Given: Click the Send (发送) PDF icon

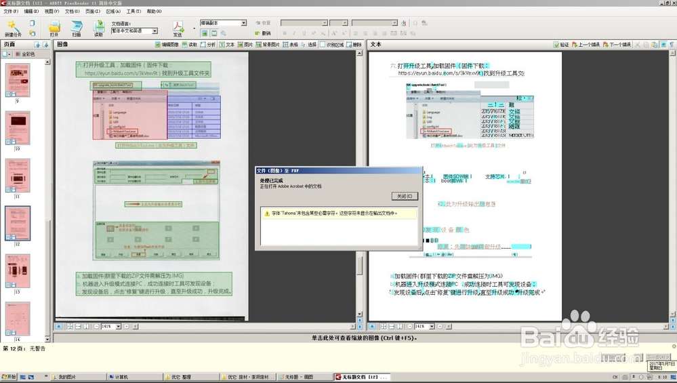Looking at the screenshot, I should 178,27.
